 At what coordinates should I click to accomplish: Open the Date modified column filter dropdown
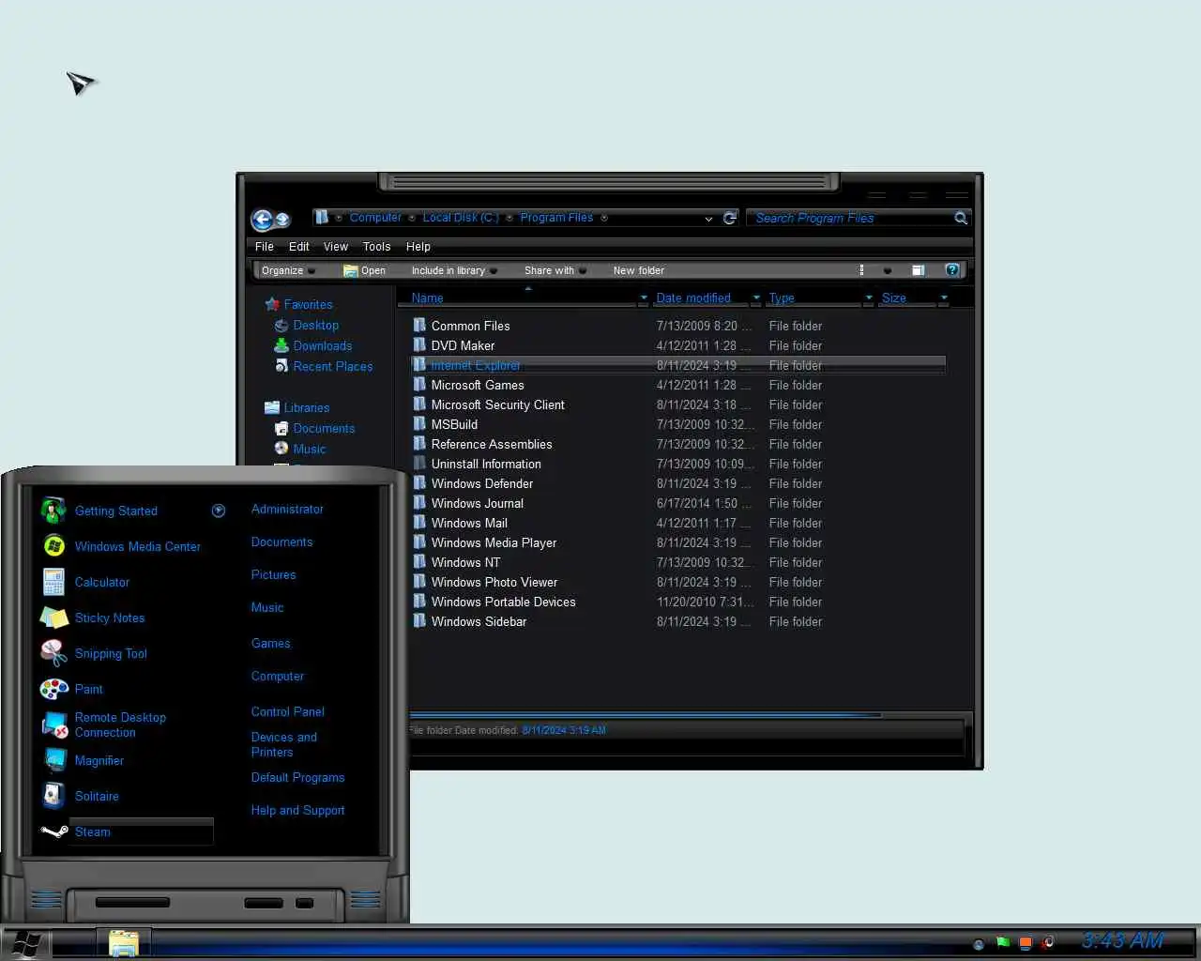756,297
